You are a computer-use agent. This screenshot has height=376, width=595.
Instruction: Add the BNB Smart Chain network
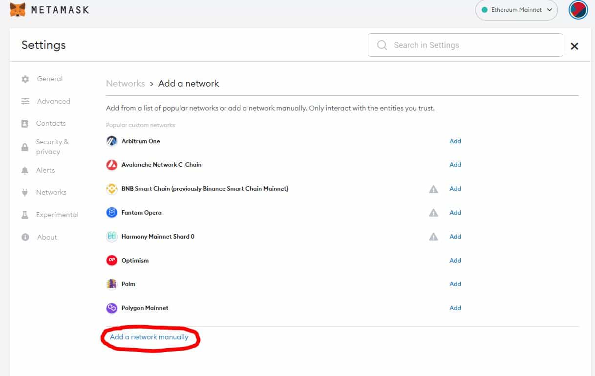[455, 189]
